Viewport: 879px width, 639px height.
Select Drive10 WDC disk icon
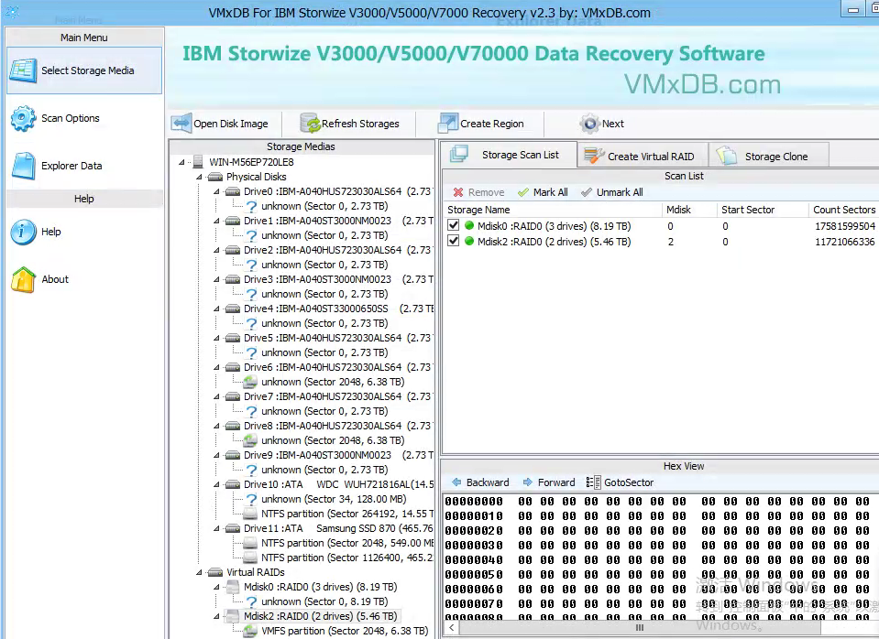[x=233, y=484]
